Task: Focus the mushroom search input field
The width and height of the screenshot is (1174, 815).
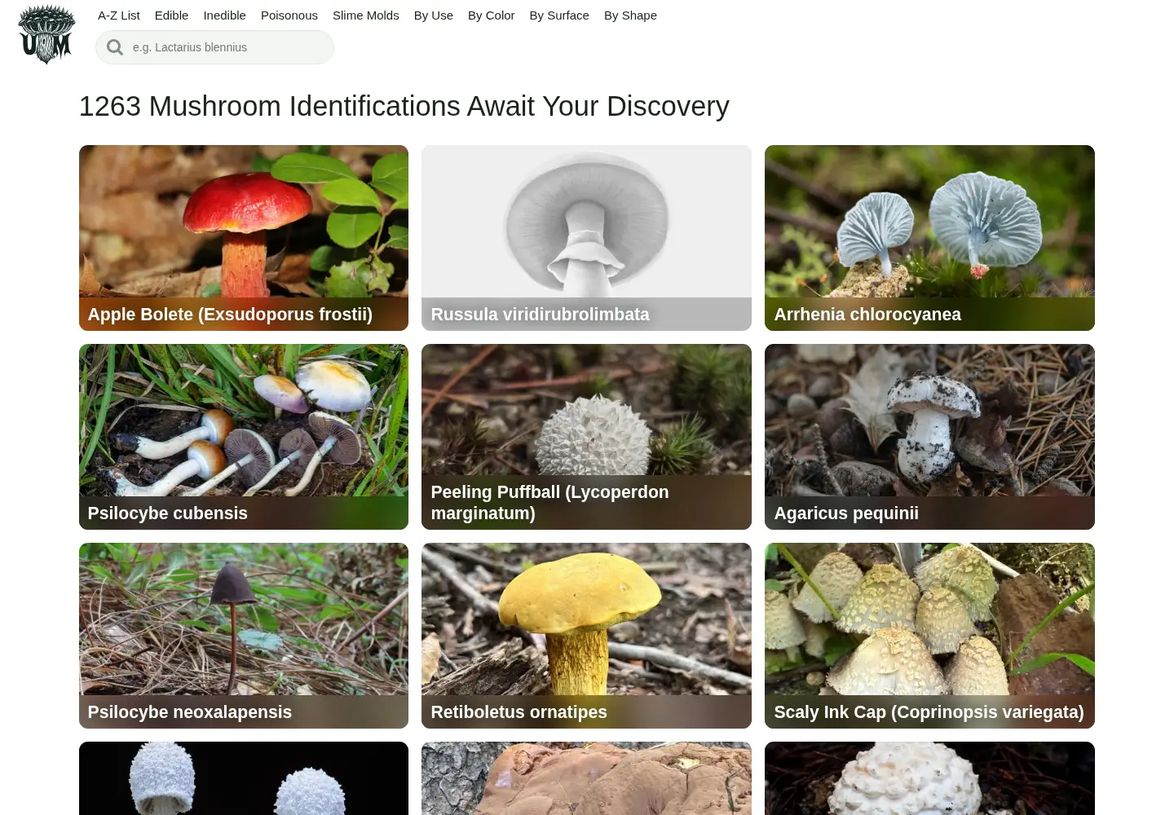Action: tap(214, 47)
